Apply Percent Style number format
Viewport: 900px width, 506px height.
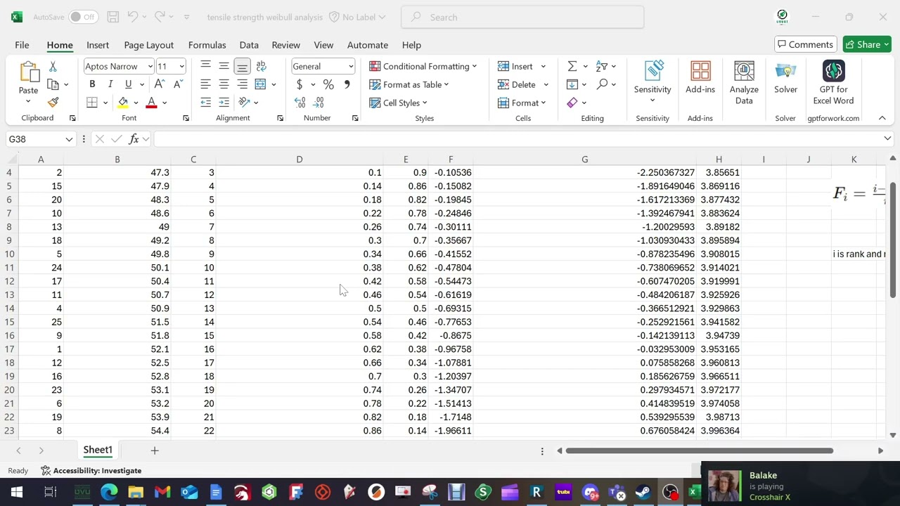[x=328, y=84]
